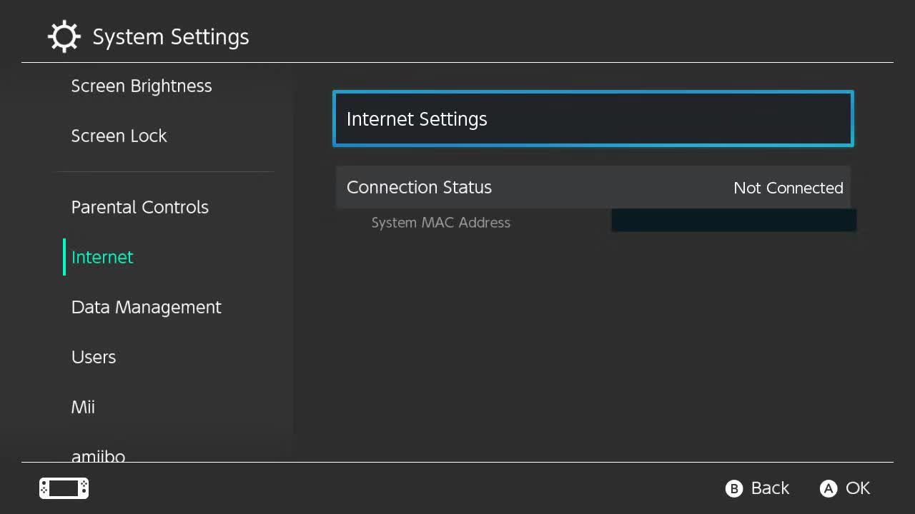Open Parental Controls section

140,208
